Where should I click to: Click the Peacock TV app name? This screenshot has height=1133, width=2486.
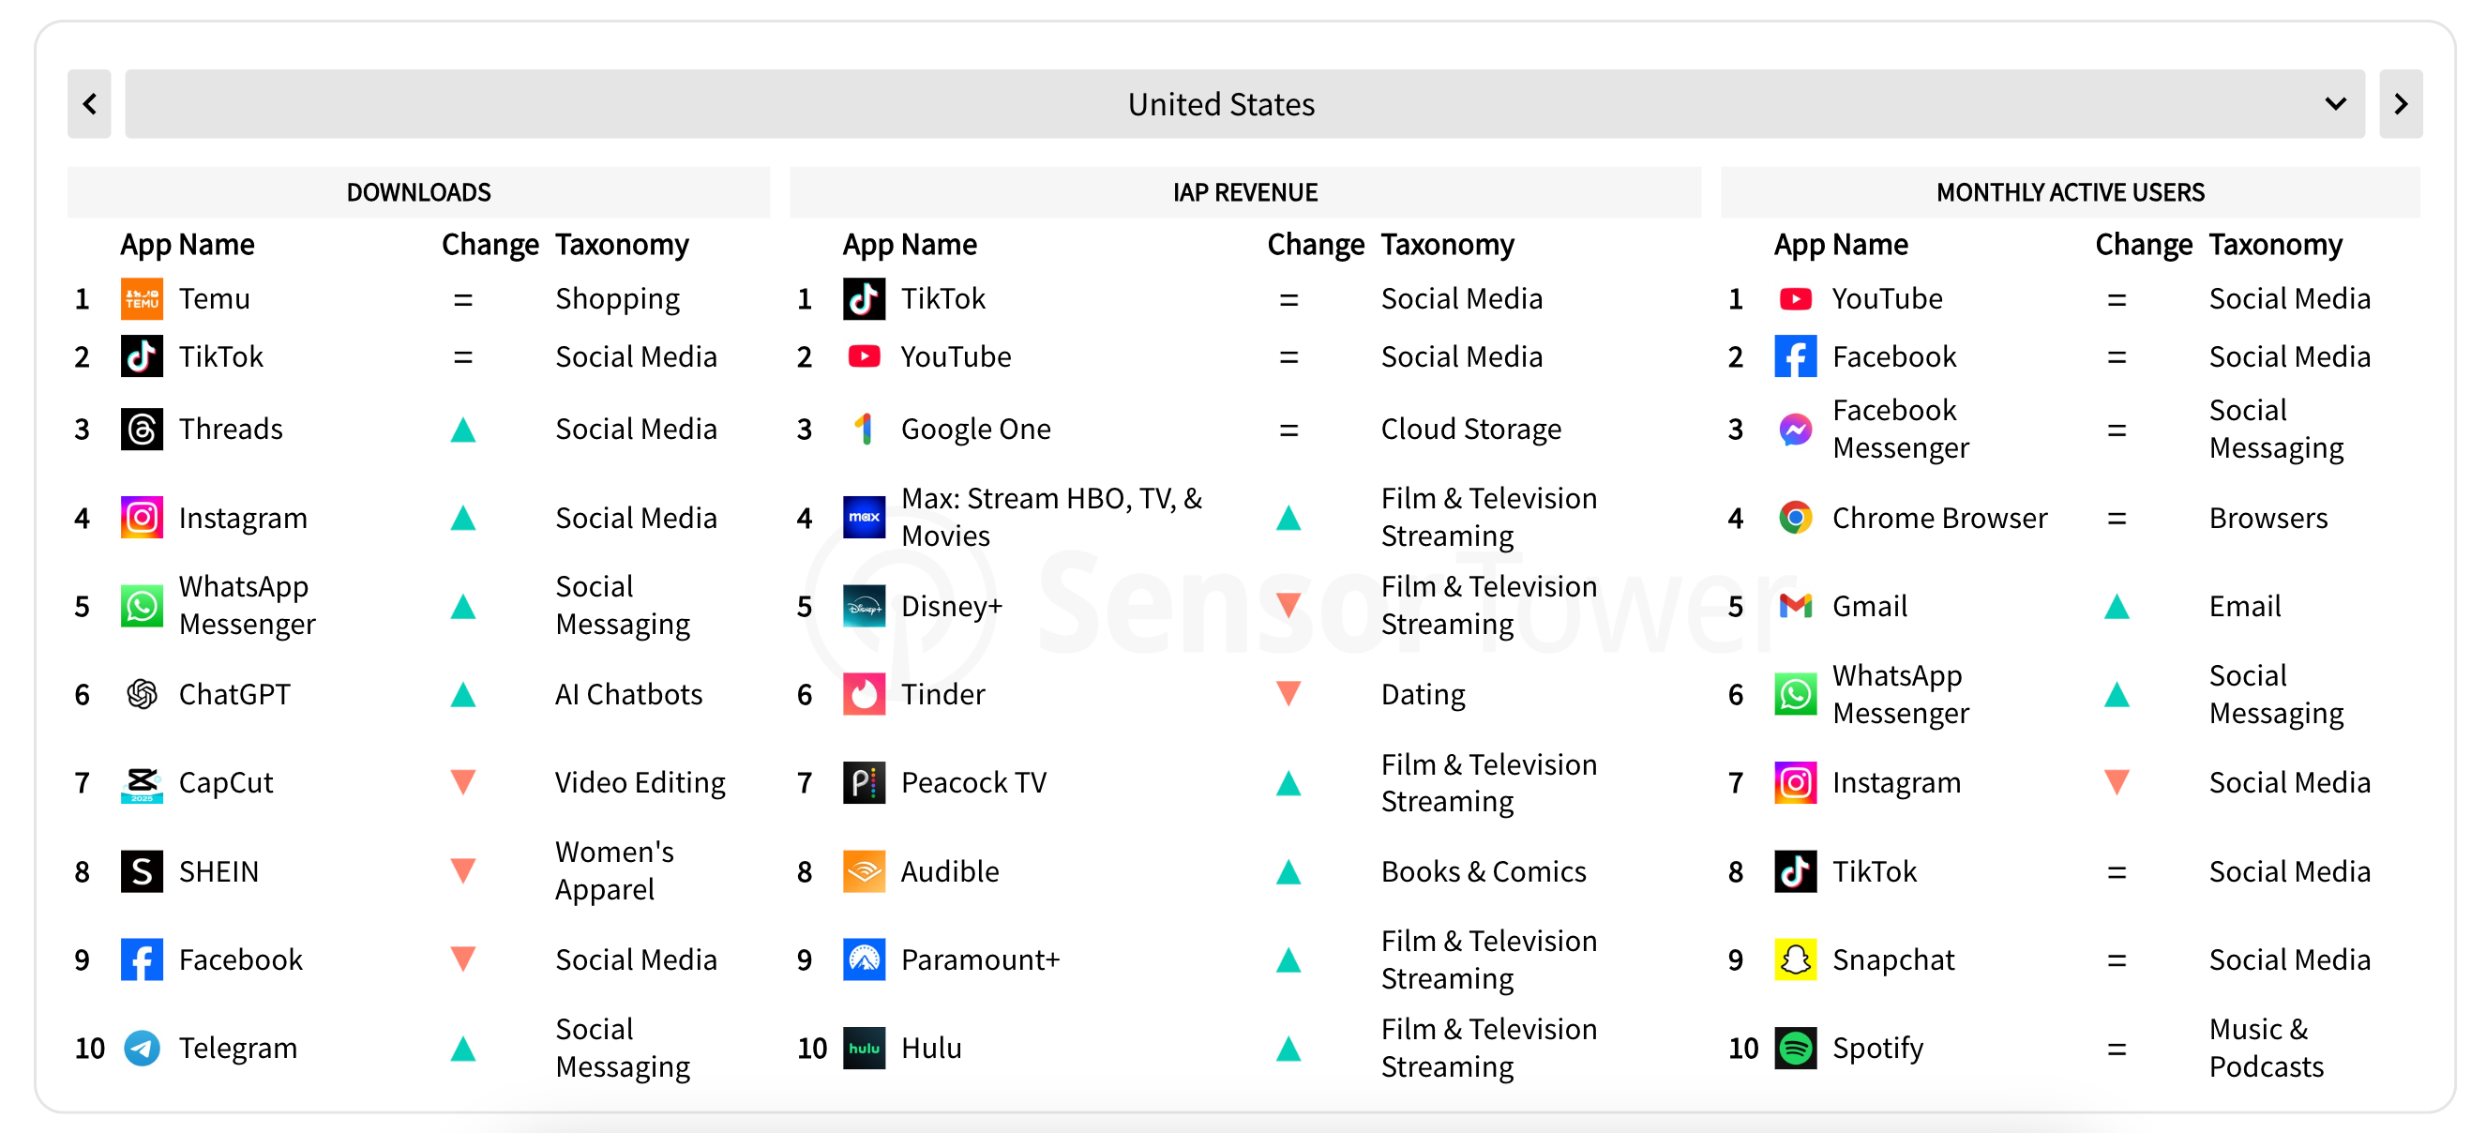tap(973, 782)
